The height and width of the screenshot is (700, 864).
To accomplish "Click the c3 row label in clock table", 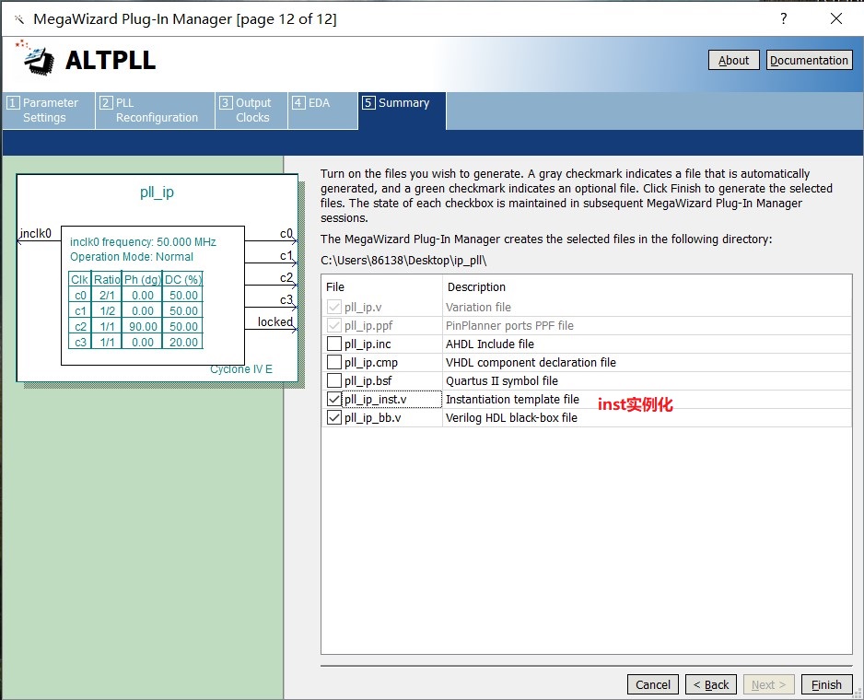I will 80,343.
